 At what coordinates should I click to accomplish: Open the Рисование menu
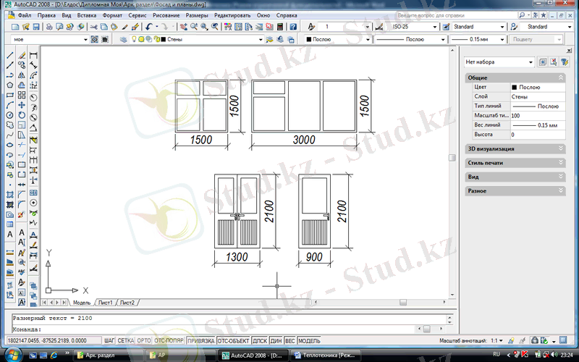click(x=166, y=15)
